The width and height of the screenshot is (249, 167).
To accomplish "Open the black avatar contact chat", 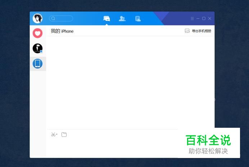I will click(x=38, y=48).
